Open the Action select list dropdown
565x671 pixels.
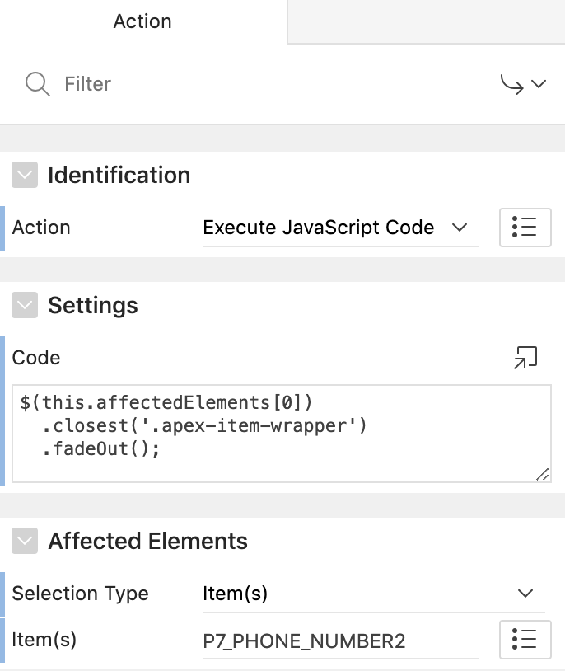(x=339, y=228)
